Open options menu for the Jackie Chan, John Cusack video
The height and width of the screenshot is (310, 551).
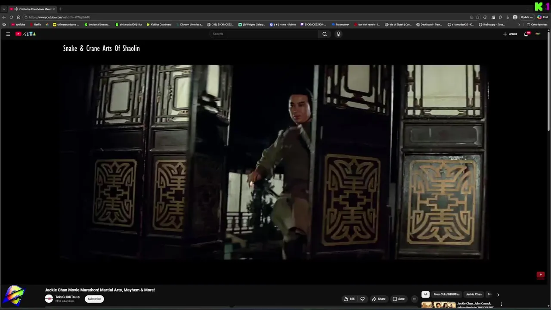tap(501, 304)
